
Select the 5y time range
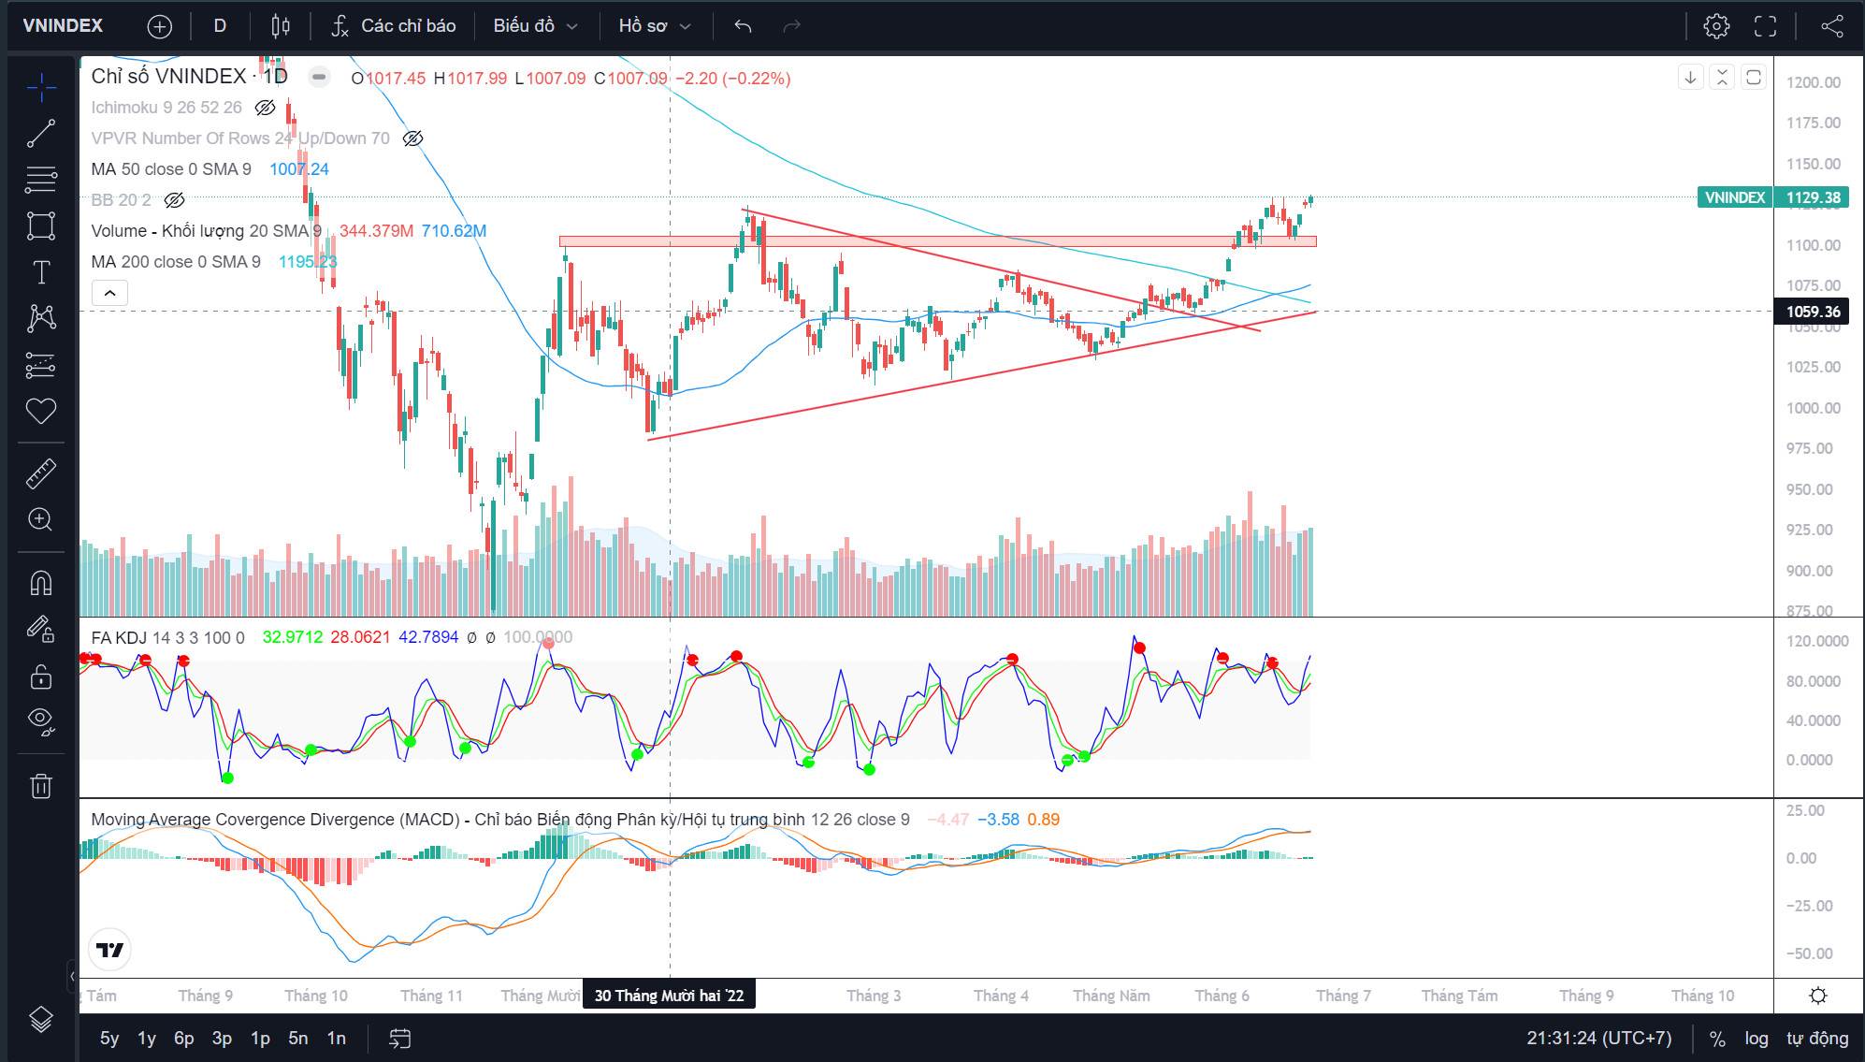tap(109, 1039)
